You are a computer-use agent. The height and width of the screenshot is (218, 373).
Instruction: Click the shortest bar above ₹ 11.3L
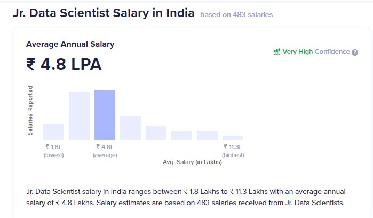coord(233,138)
